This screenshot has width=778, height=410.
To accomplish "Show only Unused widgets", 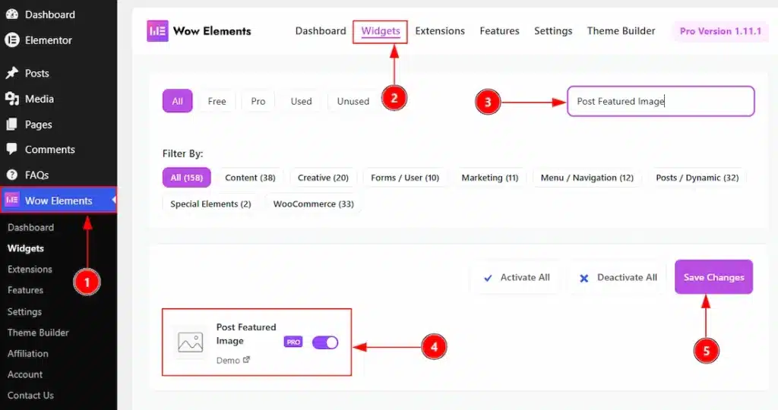I will pos(353,101).
